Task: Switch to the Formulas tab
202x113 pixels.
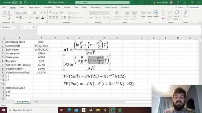Action: point(48,7)
